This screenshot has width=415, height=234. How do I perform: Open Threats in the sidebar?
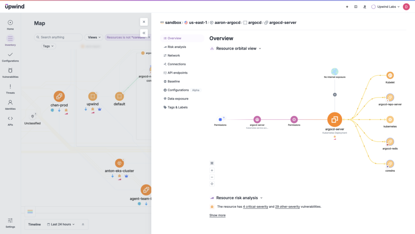[10, 89]
